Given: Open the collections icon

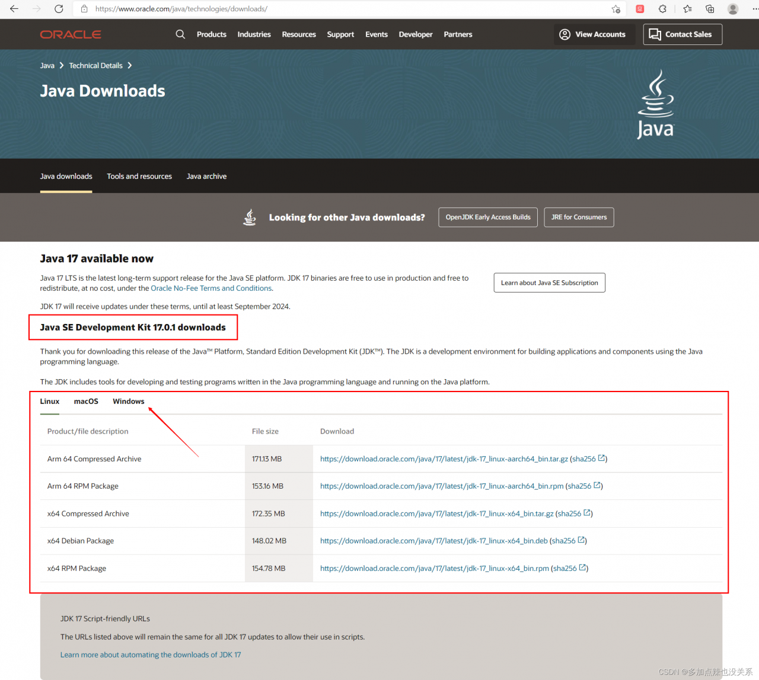Looking at the screenshot, I should [710, 9].
